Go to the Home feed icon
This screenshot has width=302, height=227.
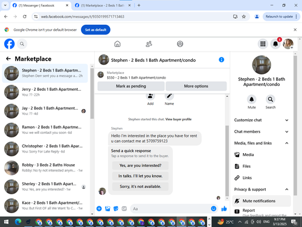[x=117, y=44]
